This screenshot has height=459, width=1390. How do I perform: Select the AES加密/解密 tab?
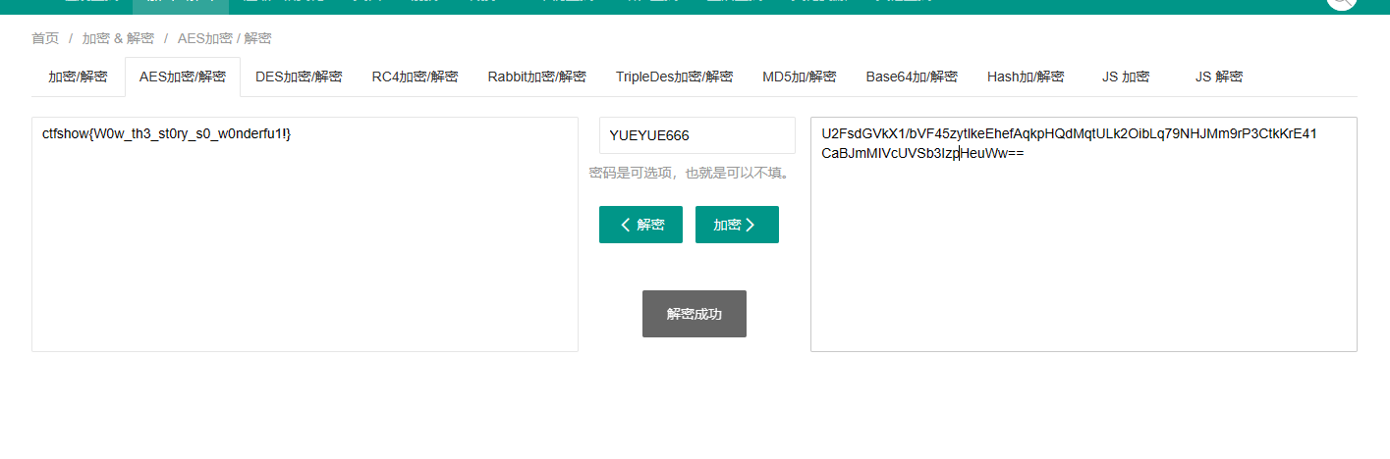(x=183, y=76)
